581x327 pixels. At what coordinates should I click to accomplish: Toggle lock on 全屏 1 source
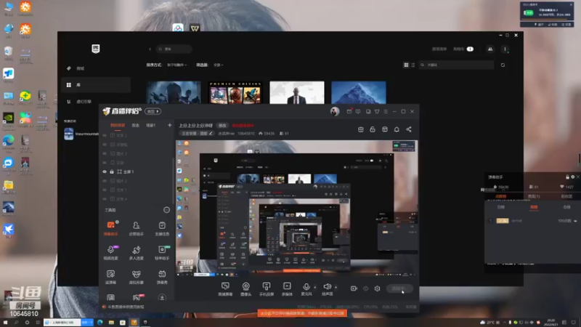pos(112,171)
